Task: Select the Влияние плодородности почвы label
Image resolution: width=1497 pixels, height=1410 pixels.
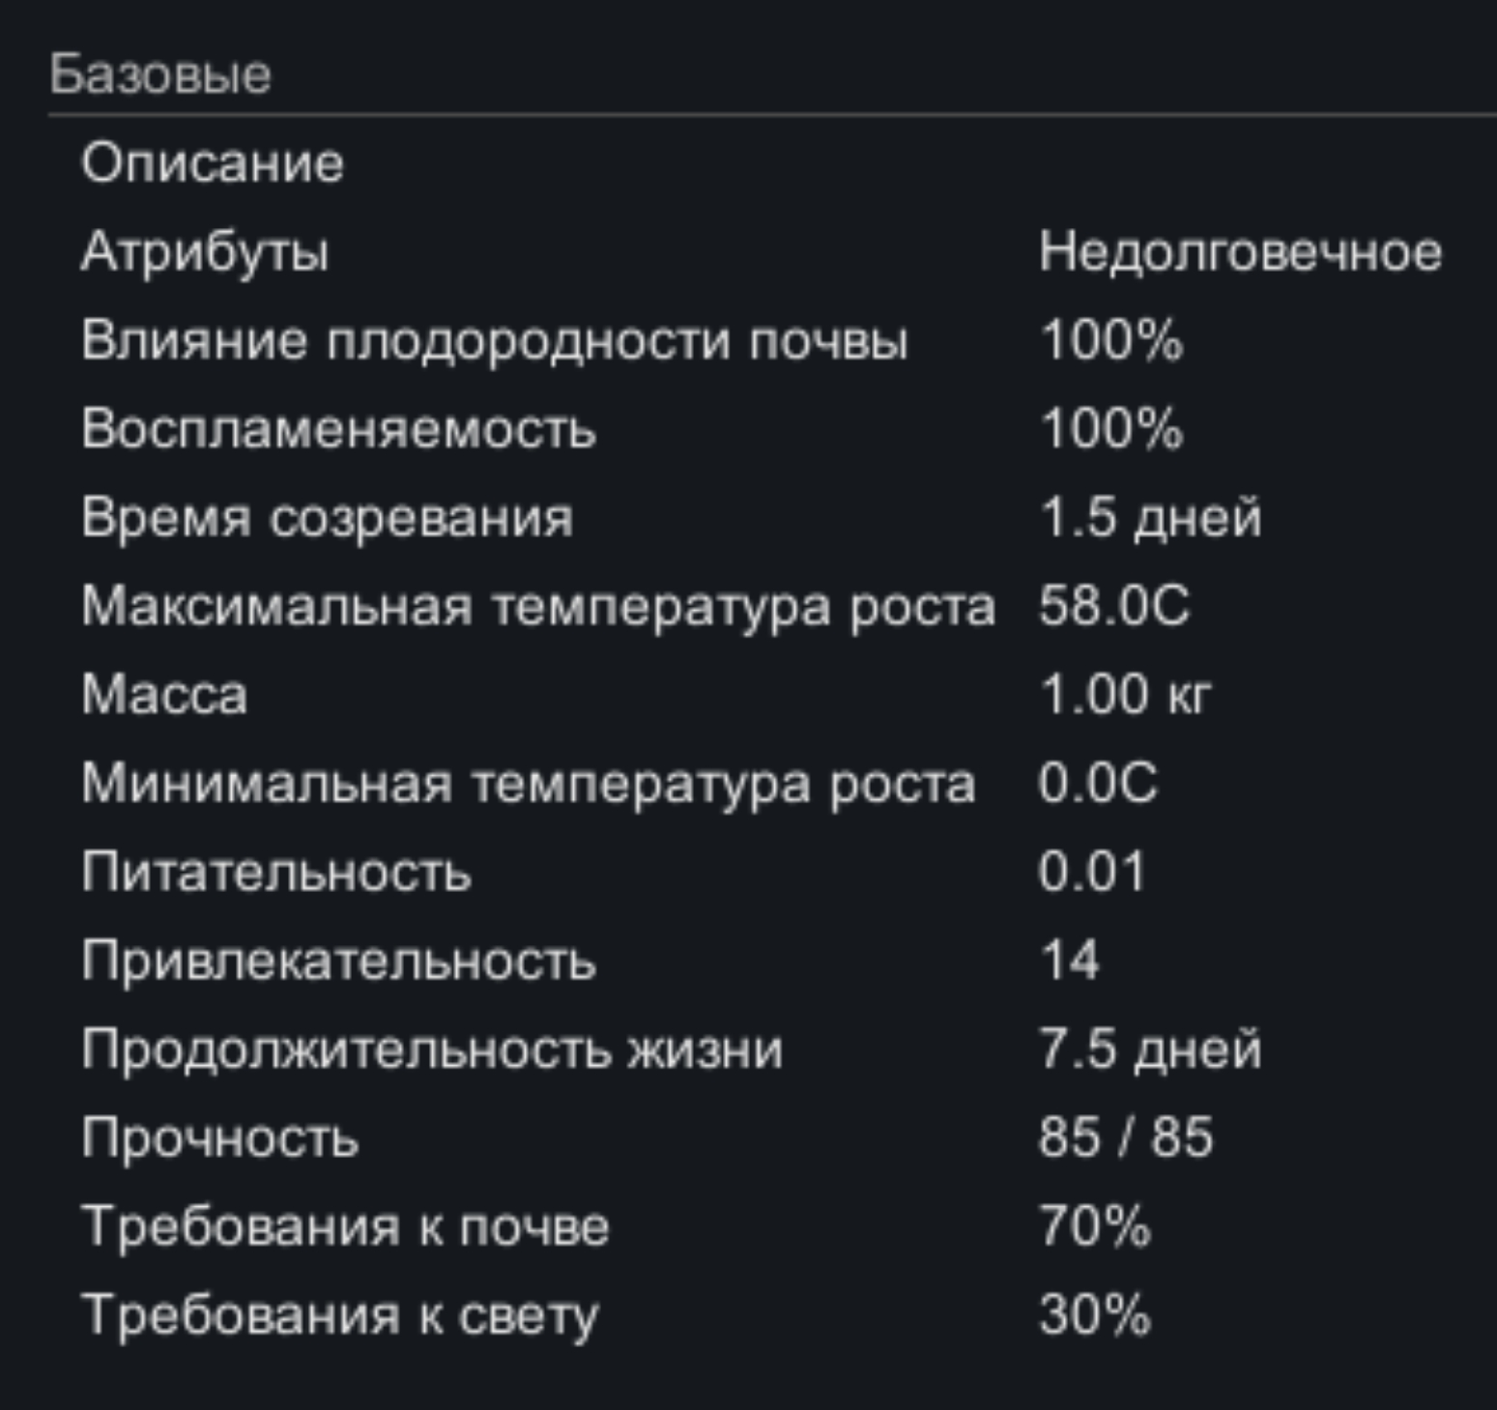Action: (x=495, y=341)
